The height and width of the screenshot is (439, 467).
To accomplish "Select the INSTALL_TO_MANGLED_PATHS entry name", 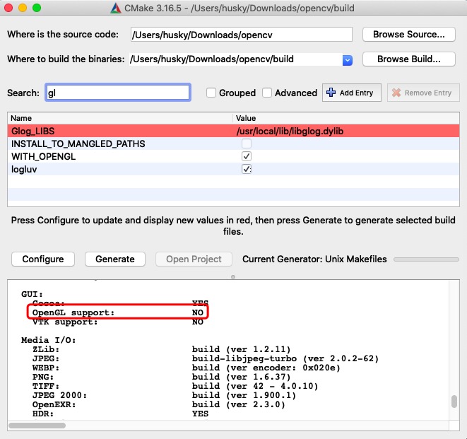I will click(78, 144).
